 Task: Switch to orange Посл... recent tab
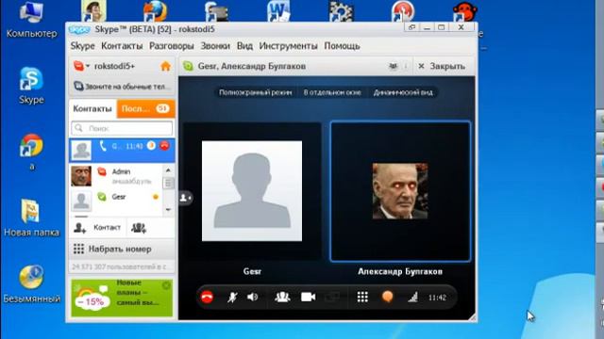coord(145,109)
